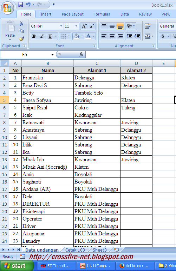Switch to the Formulas tab
Image resolution: width=176 pixels, height=271 pixels.
102,14
